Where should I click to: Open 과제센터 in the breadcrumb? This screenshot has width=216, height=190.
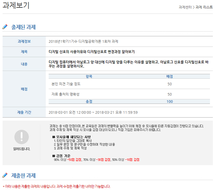(x=186, y=7)
